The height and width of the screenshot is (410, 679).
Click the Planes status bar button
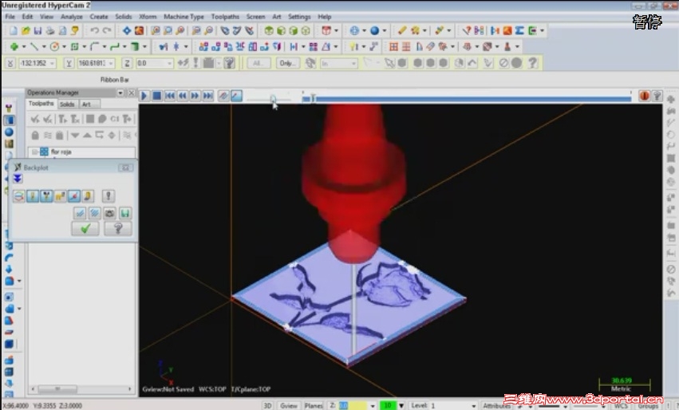pos(314,406)
